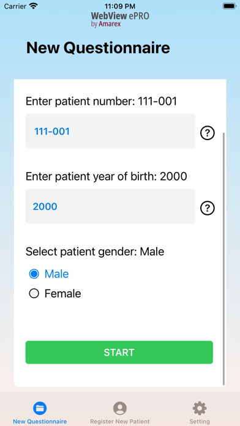This screenshot has height=426, width=240.
Task: Switch to the Register New Patient tab
Action: click(x=120, y=421)
